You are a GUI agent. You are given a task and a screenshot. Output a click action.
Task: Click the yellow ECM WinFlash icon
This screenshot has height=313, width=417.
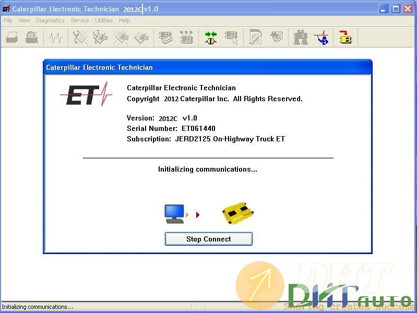[x=345, y=37]
